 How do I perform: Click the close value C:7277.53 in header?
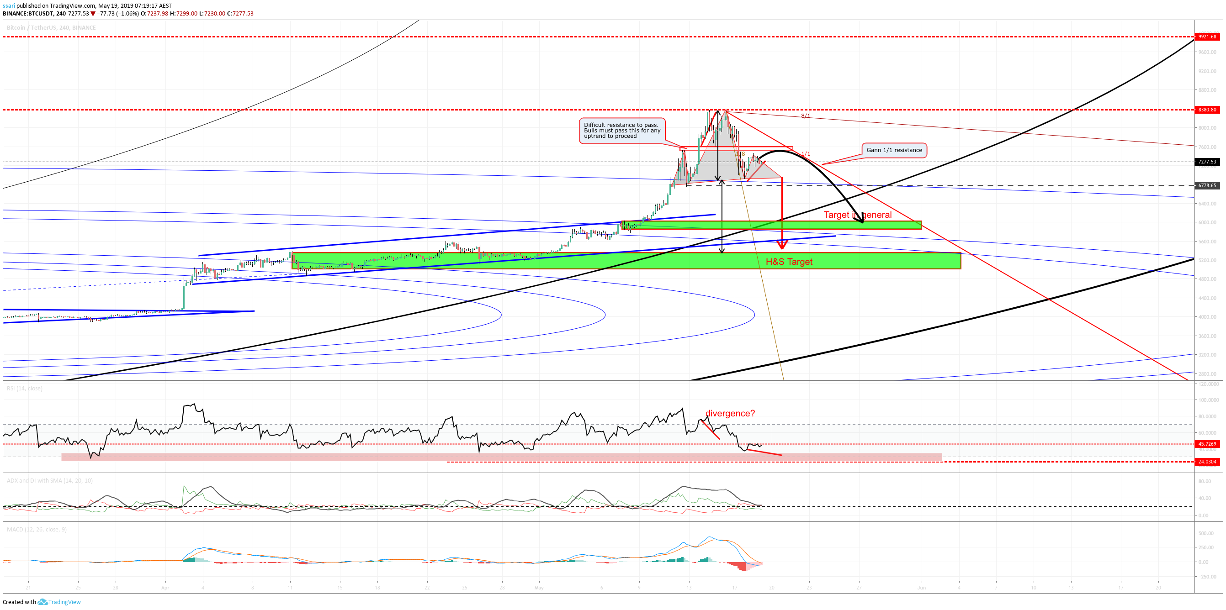tap(240, 14)
